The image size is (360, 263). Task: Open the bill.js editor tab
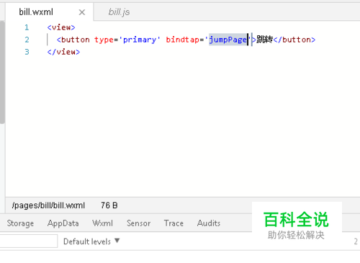click(119, 12)
